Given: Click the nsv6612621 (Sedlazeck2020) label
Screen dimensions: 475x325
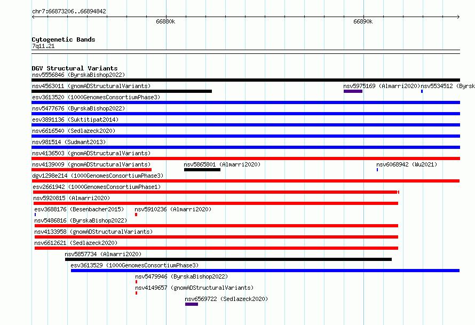Looking at the screenshot, I should (x=76, y=243).
